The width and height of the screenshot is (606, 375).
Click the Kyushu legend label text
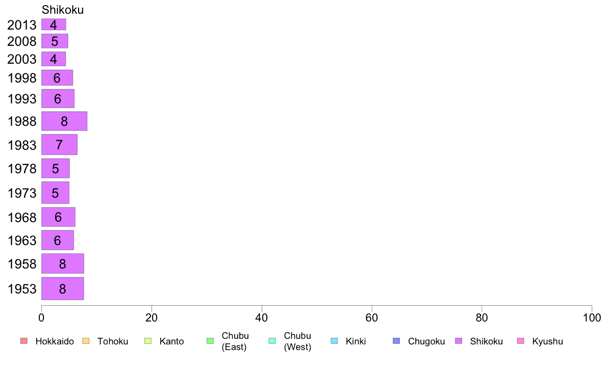pos(547,341)
